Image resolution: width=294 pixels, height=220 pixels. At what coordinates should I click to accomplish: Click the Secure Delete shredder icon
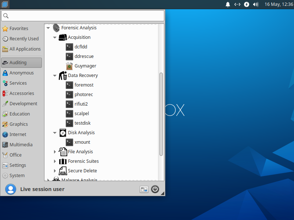pyautogui.click(x=63, y=171)
